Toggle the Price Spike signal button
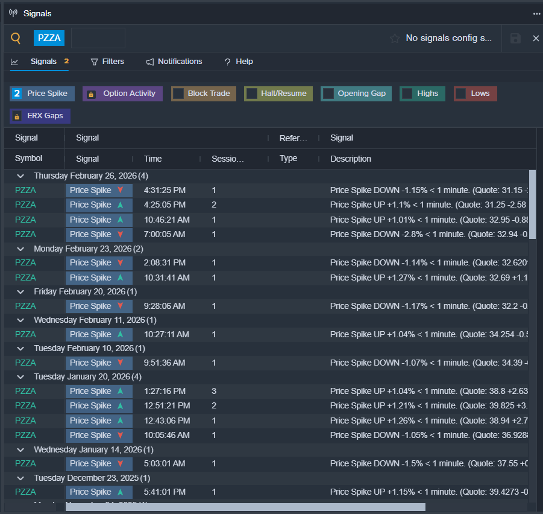Viewport: 543px width, 514px height. [x=42, y=94]
